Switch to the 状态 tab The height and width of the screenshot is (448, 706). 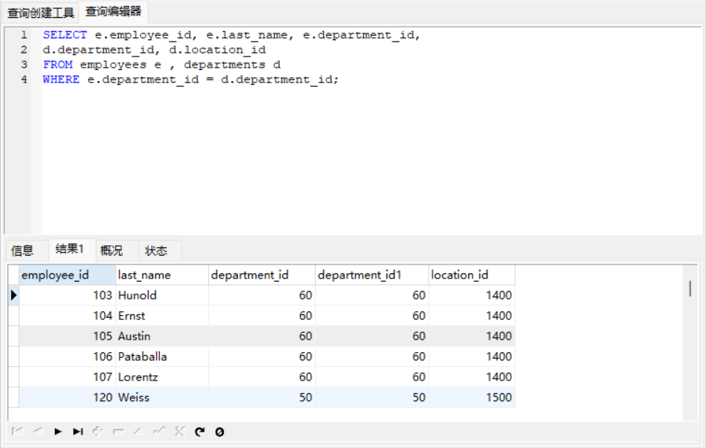(156, 250)
